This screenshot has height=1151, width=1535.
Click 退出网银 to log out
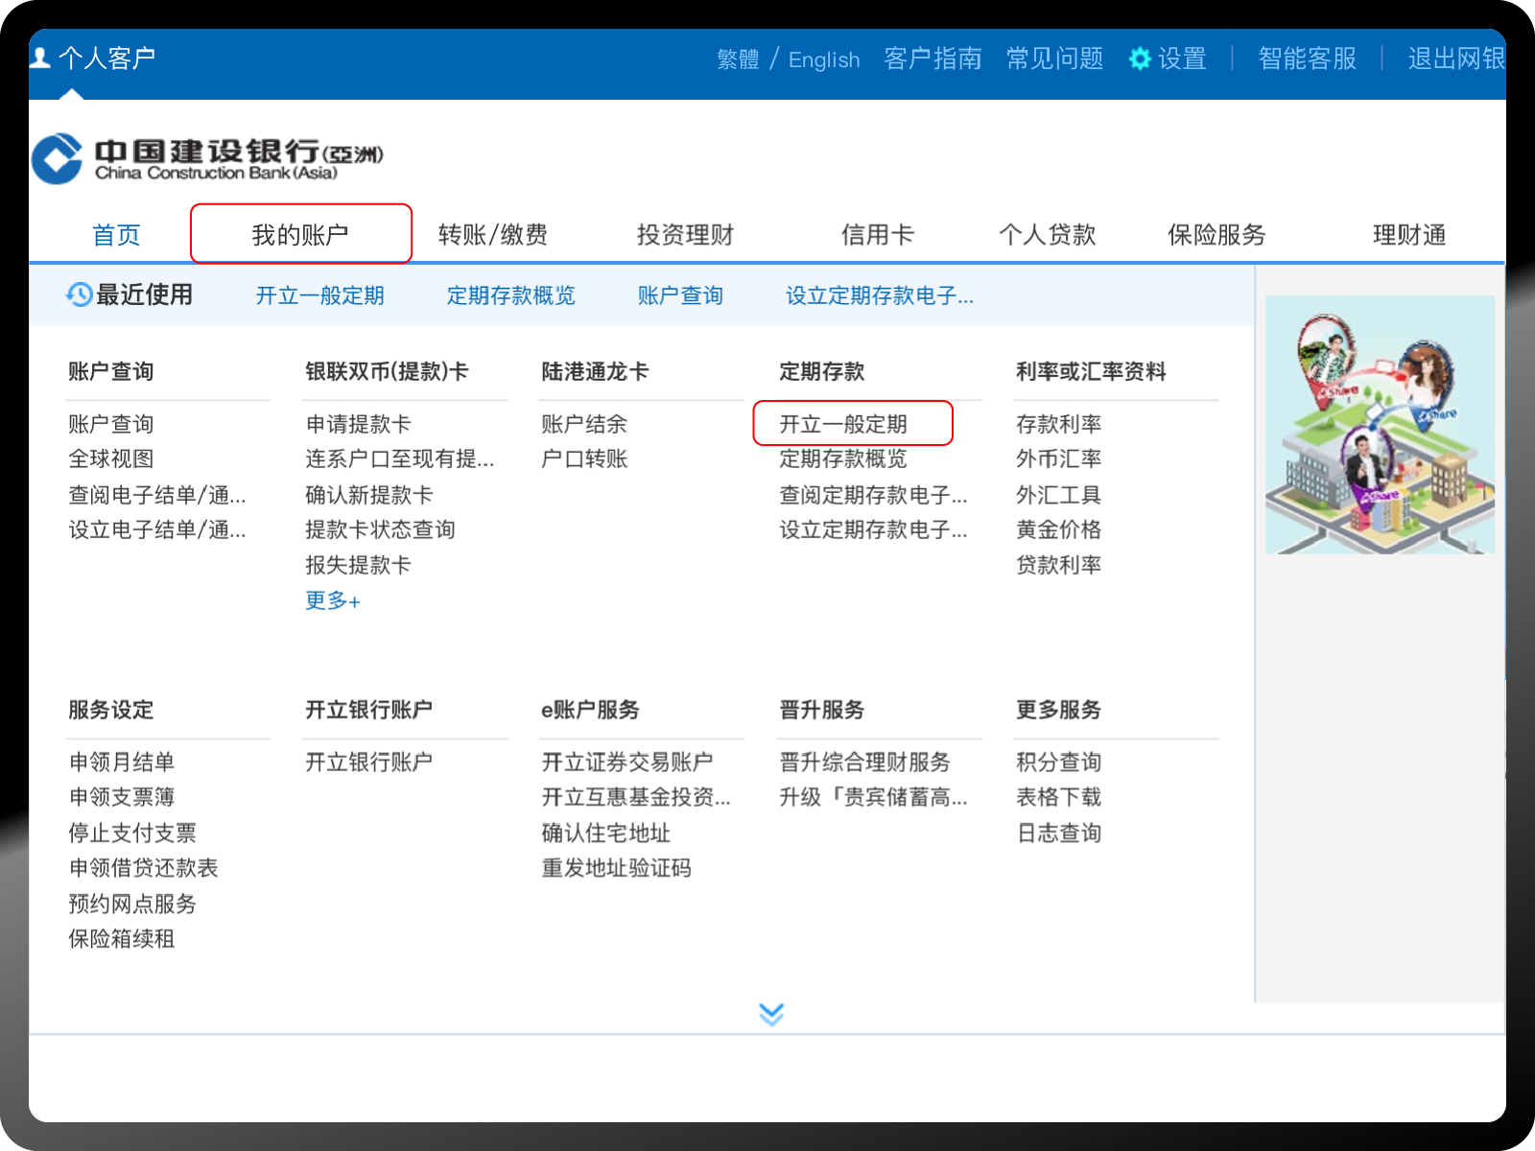click(1454, 59)
